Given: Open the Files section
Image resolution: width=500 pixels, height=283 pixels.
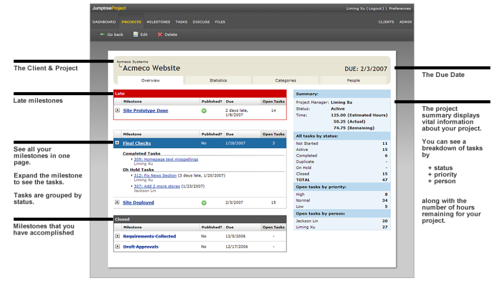Looking at the screenshot, I should tap(220, 22).
